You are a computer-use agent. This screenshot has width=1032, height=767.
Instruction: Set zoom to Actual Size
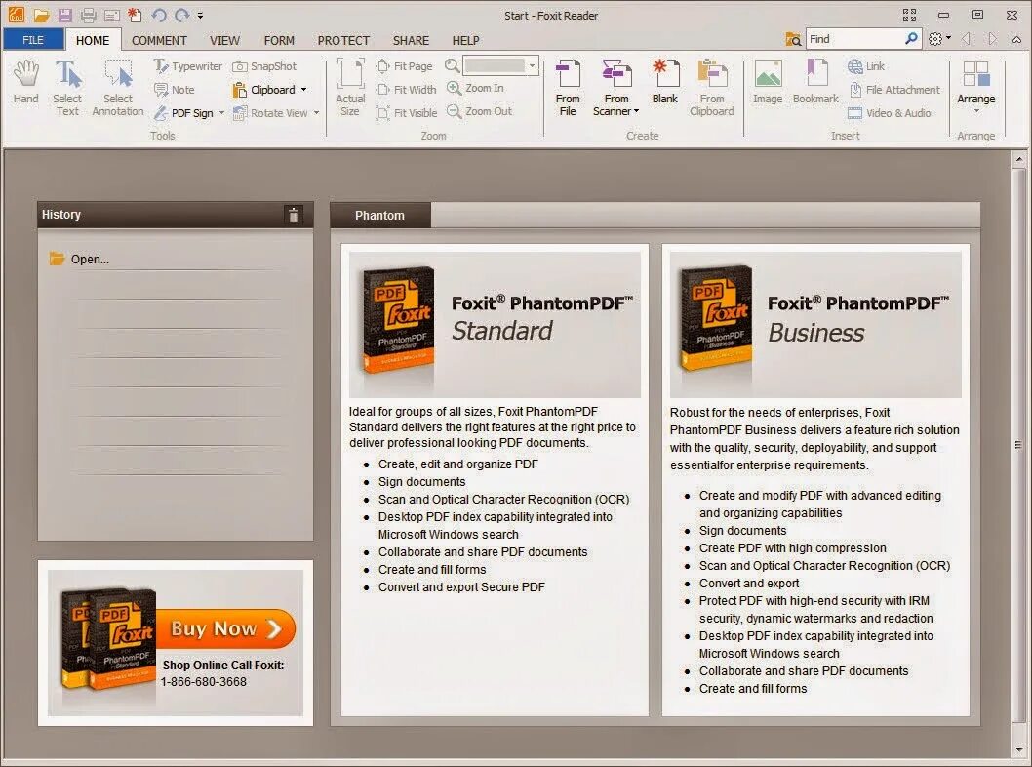[350, 88]
